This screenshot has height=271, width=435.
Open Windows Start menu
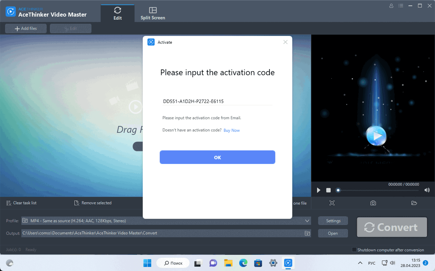tap(147, 263)
